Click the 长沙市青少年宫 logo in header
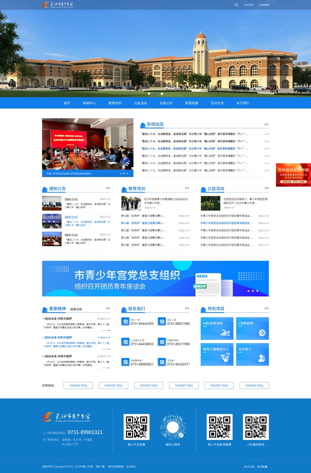 [58, 5]
